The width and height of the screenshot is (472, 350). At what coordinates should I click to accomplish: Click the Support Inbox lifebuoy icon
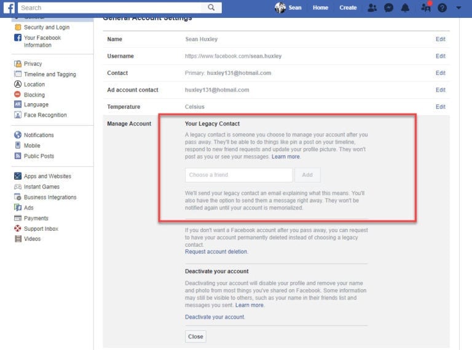point(18,228)
